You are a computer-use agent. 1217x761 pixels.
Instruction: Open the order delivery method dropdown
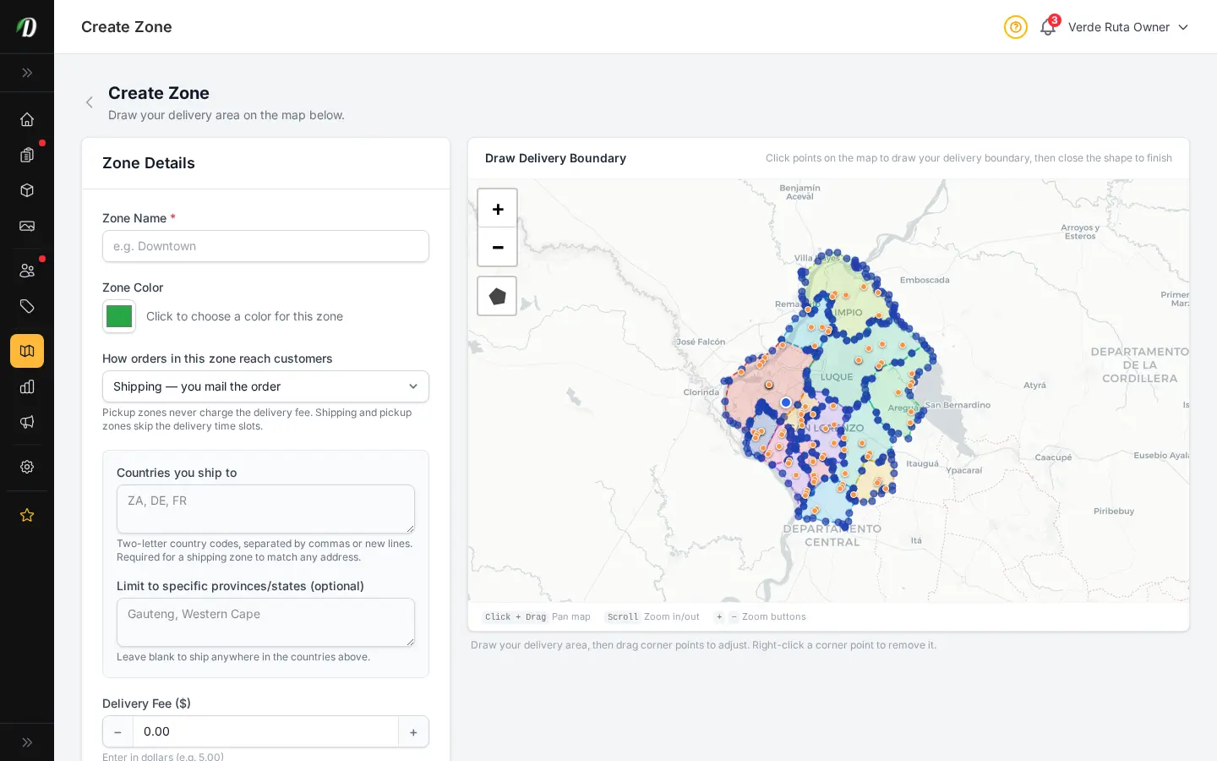[265, 386]
